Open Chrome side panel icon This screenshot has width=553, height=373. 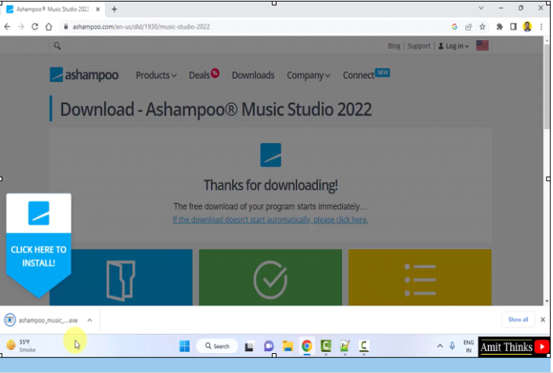click(513, 27)
